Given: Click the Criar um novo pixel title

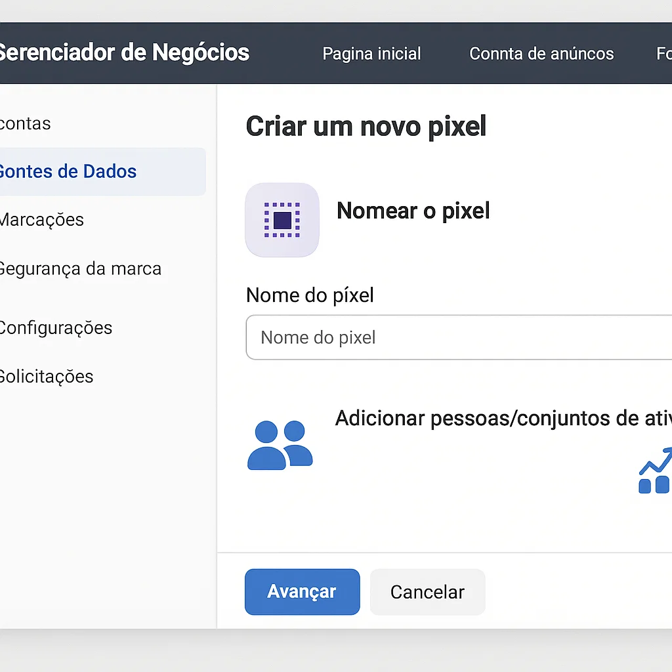Looking at the screenshot, I should pos(366,127).
